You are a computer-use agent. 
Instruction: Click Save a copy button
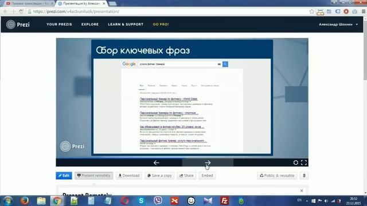[159, 176]
